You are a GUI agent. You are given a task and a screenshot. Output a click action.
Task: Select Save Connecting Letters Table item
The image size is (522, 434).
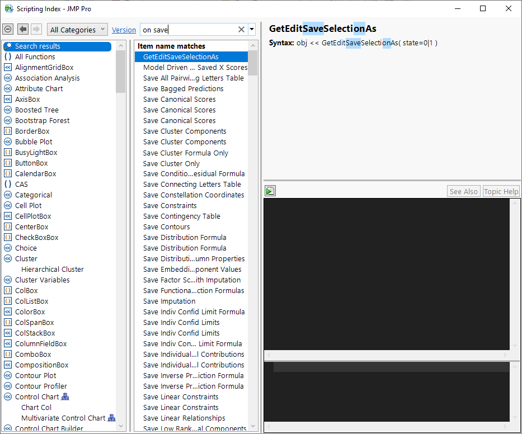coord(192,184)
